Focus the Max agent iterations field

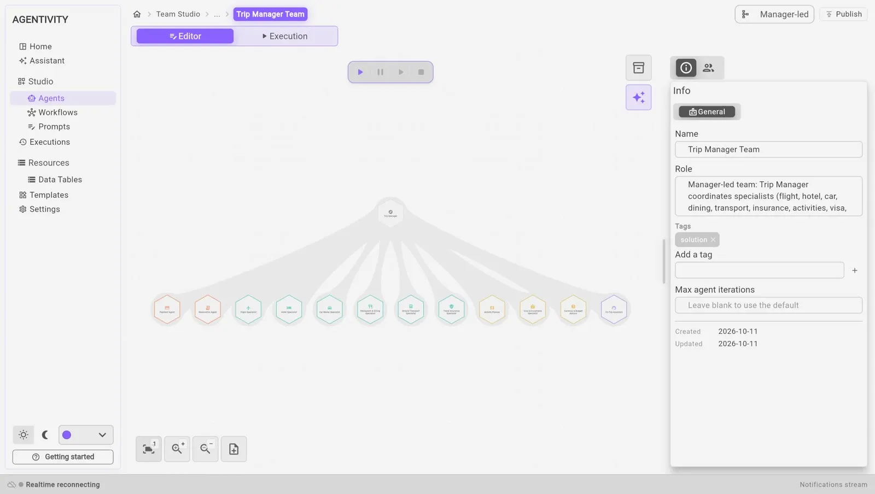(768, 305)
